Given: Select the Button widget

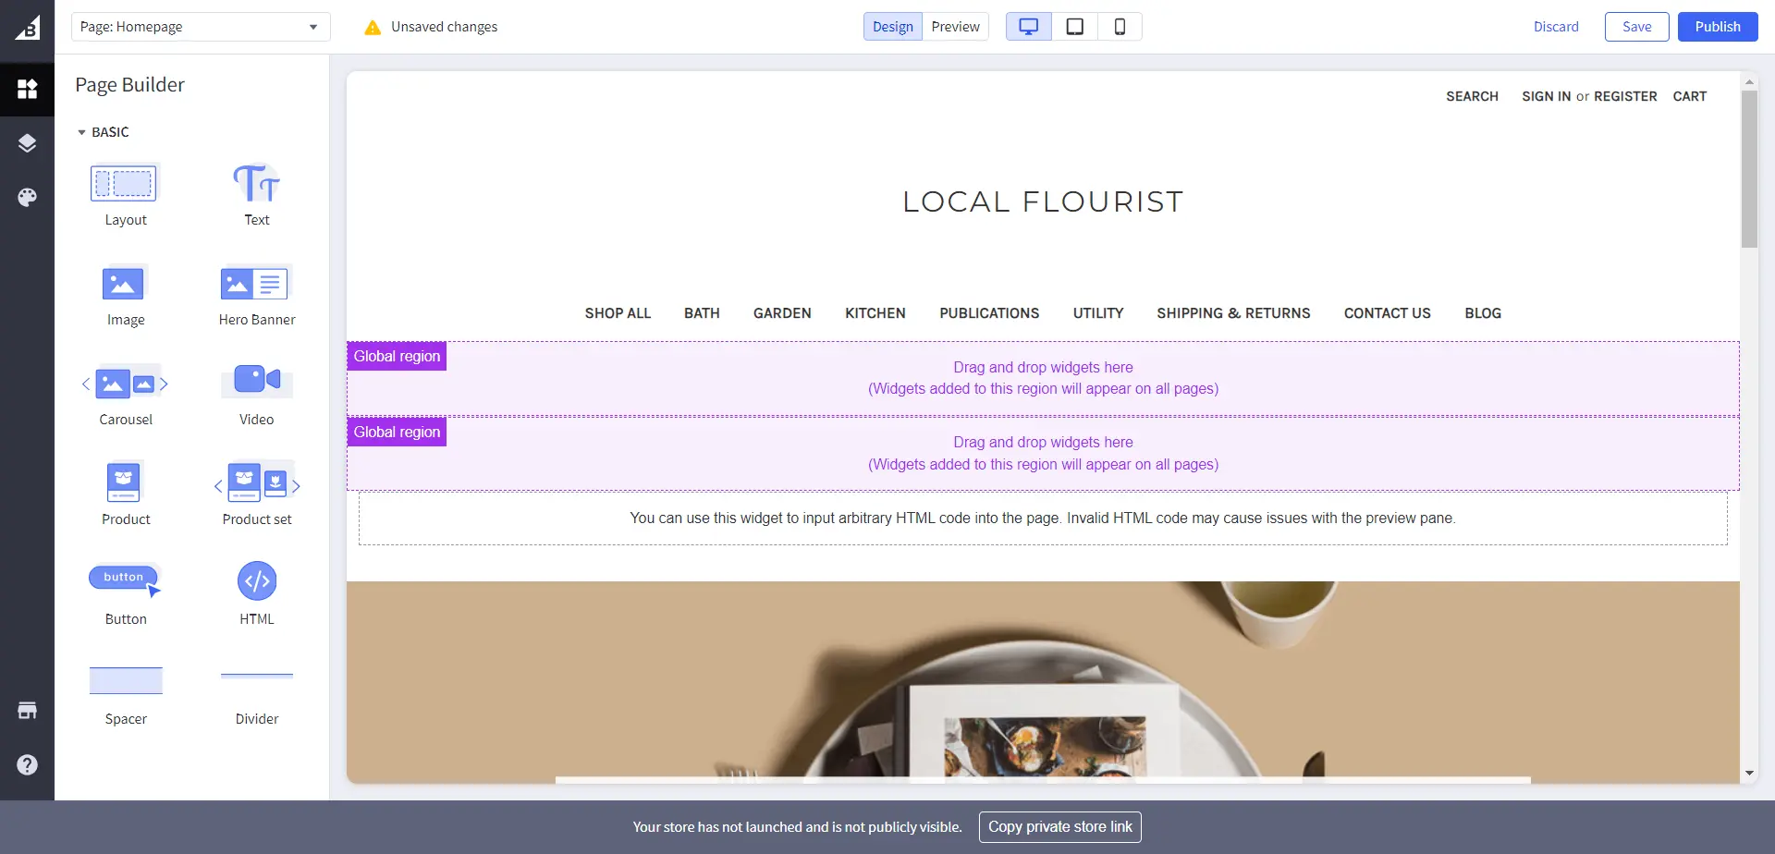Looking at the screenshot, I should pyautogui.click(x=125, y=593).
